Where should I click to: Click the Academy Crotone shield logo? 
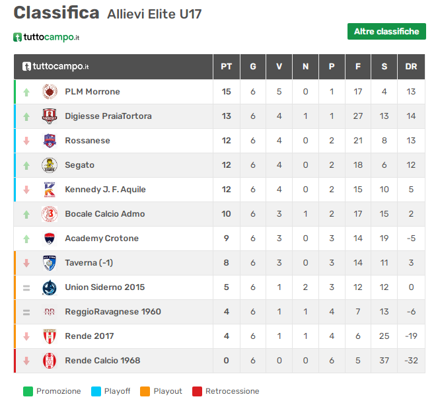(x=50, y=239)
